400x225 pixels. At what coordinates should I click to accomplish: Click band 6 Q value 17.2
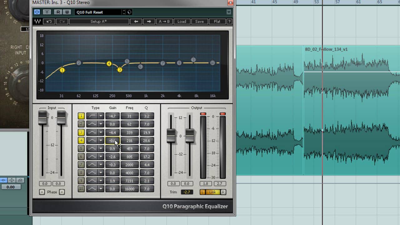pos(147,157)
